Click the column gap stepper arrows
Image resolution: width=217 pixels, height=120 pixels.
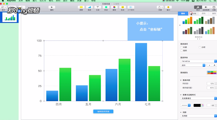click(x=216, y=84)
